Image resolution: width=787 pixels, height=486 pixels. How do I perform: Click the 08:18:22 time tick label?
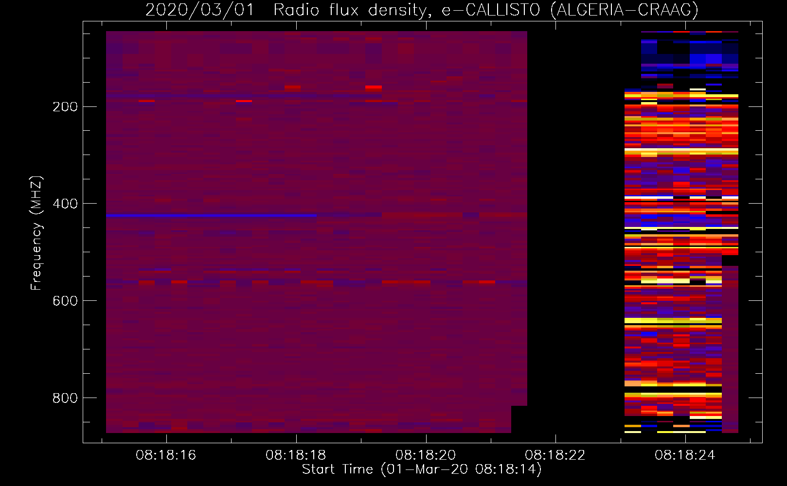tap(555, 455)
